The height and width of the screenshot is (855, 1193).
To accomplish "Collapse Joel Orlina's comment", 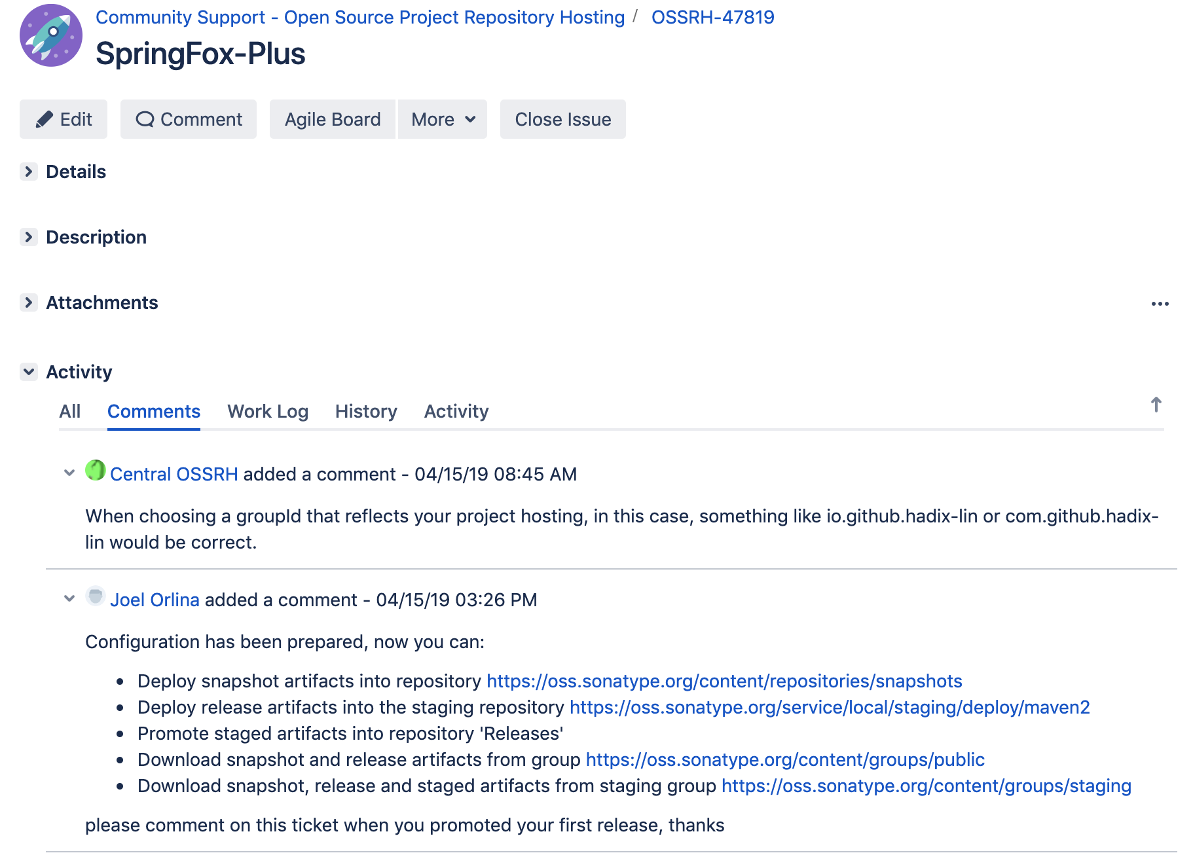I will (69, 598).
